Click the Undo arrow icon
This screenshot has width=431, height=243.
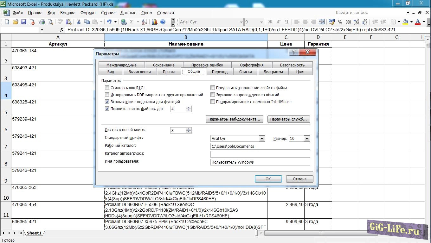pyautogui.click(x=109, y=22)
